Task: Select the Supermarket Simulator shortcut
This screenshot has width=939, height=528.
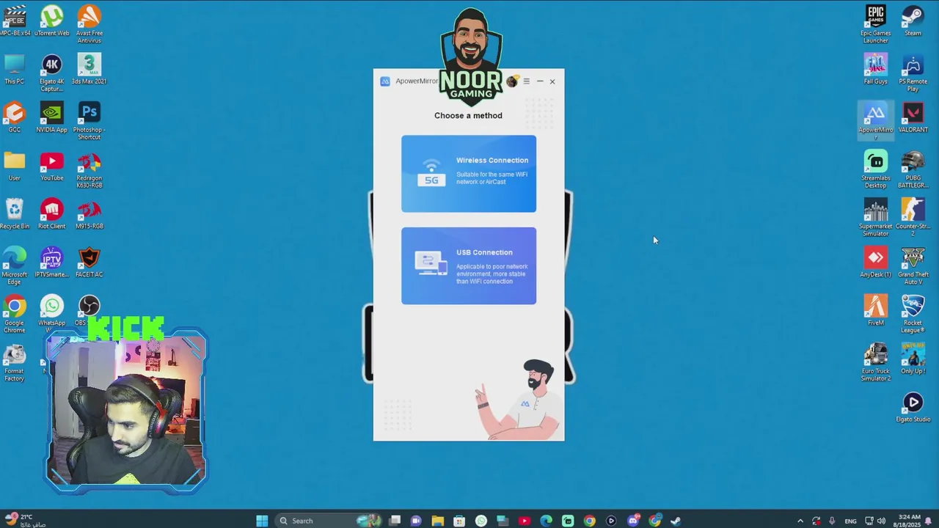Action: (875, 218)
